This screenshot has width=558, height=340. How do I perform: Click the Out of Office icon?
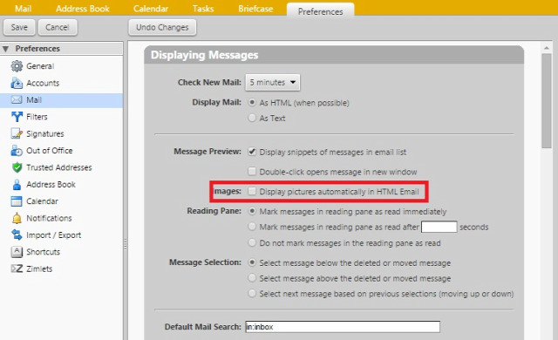coord(17,151)
